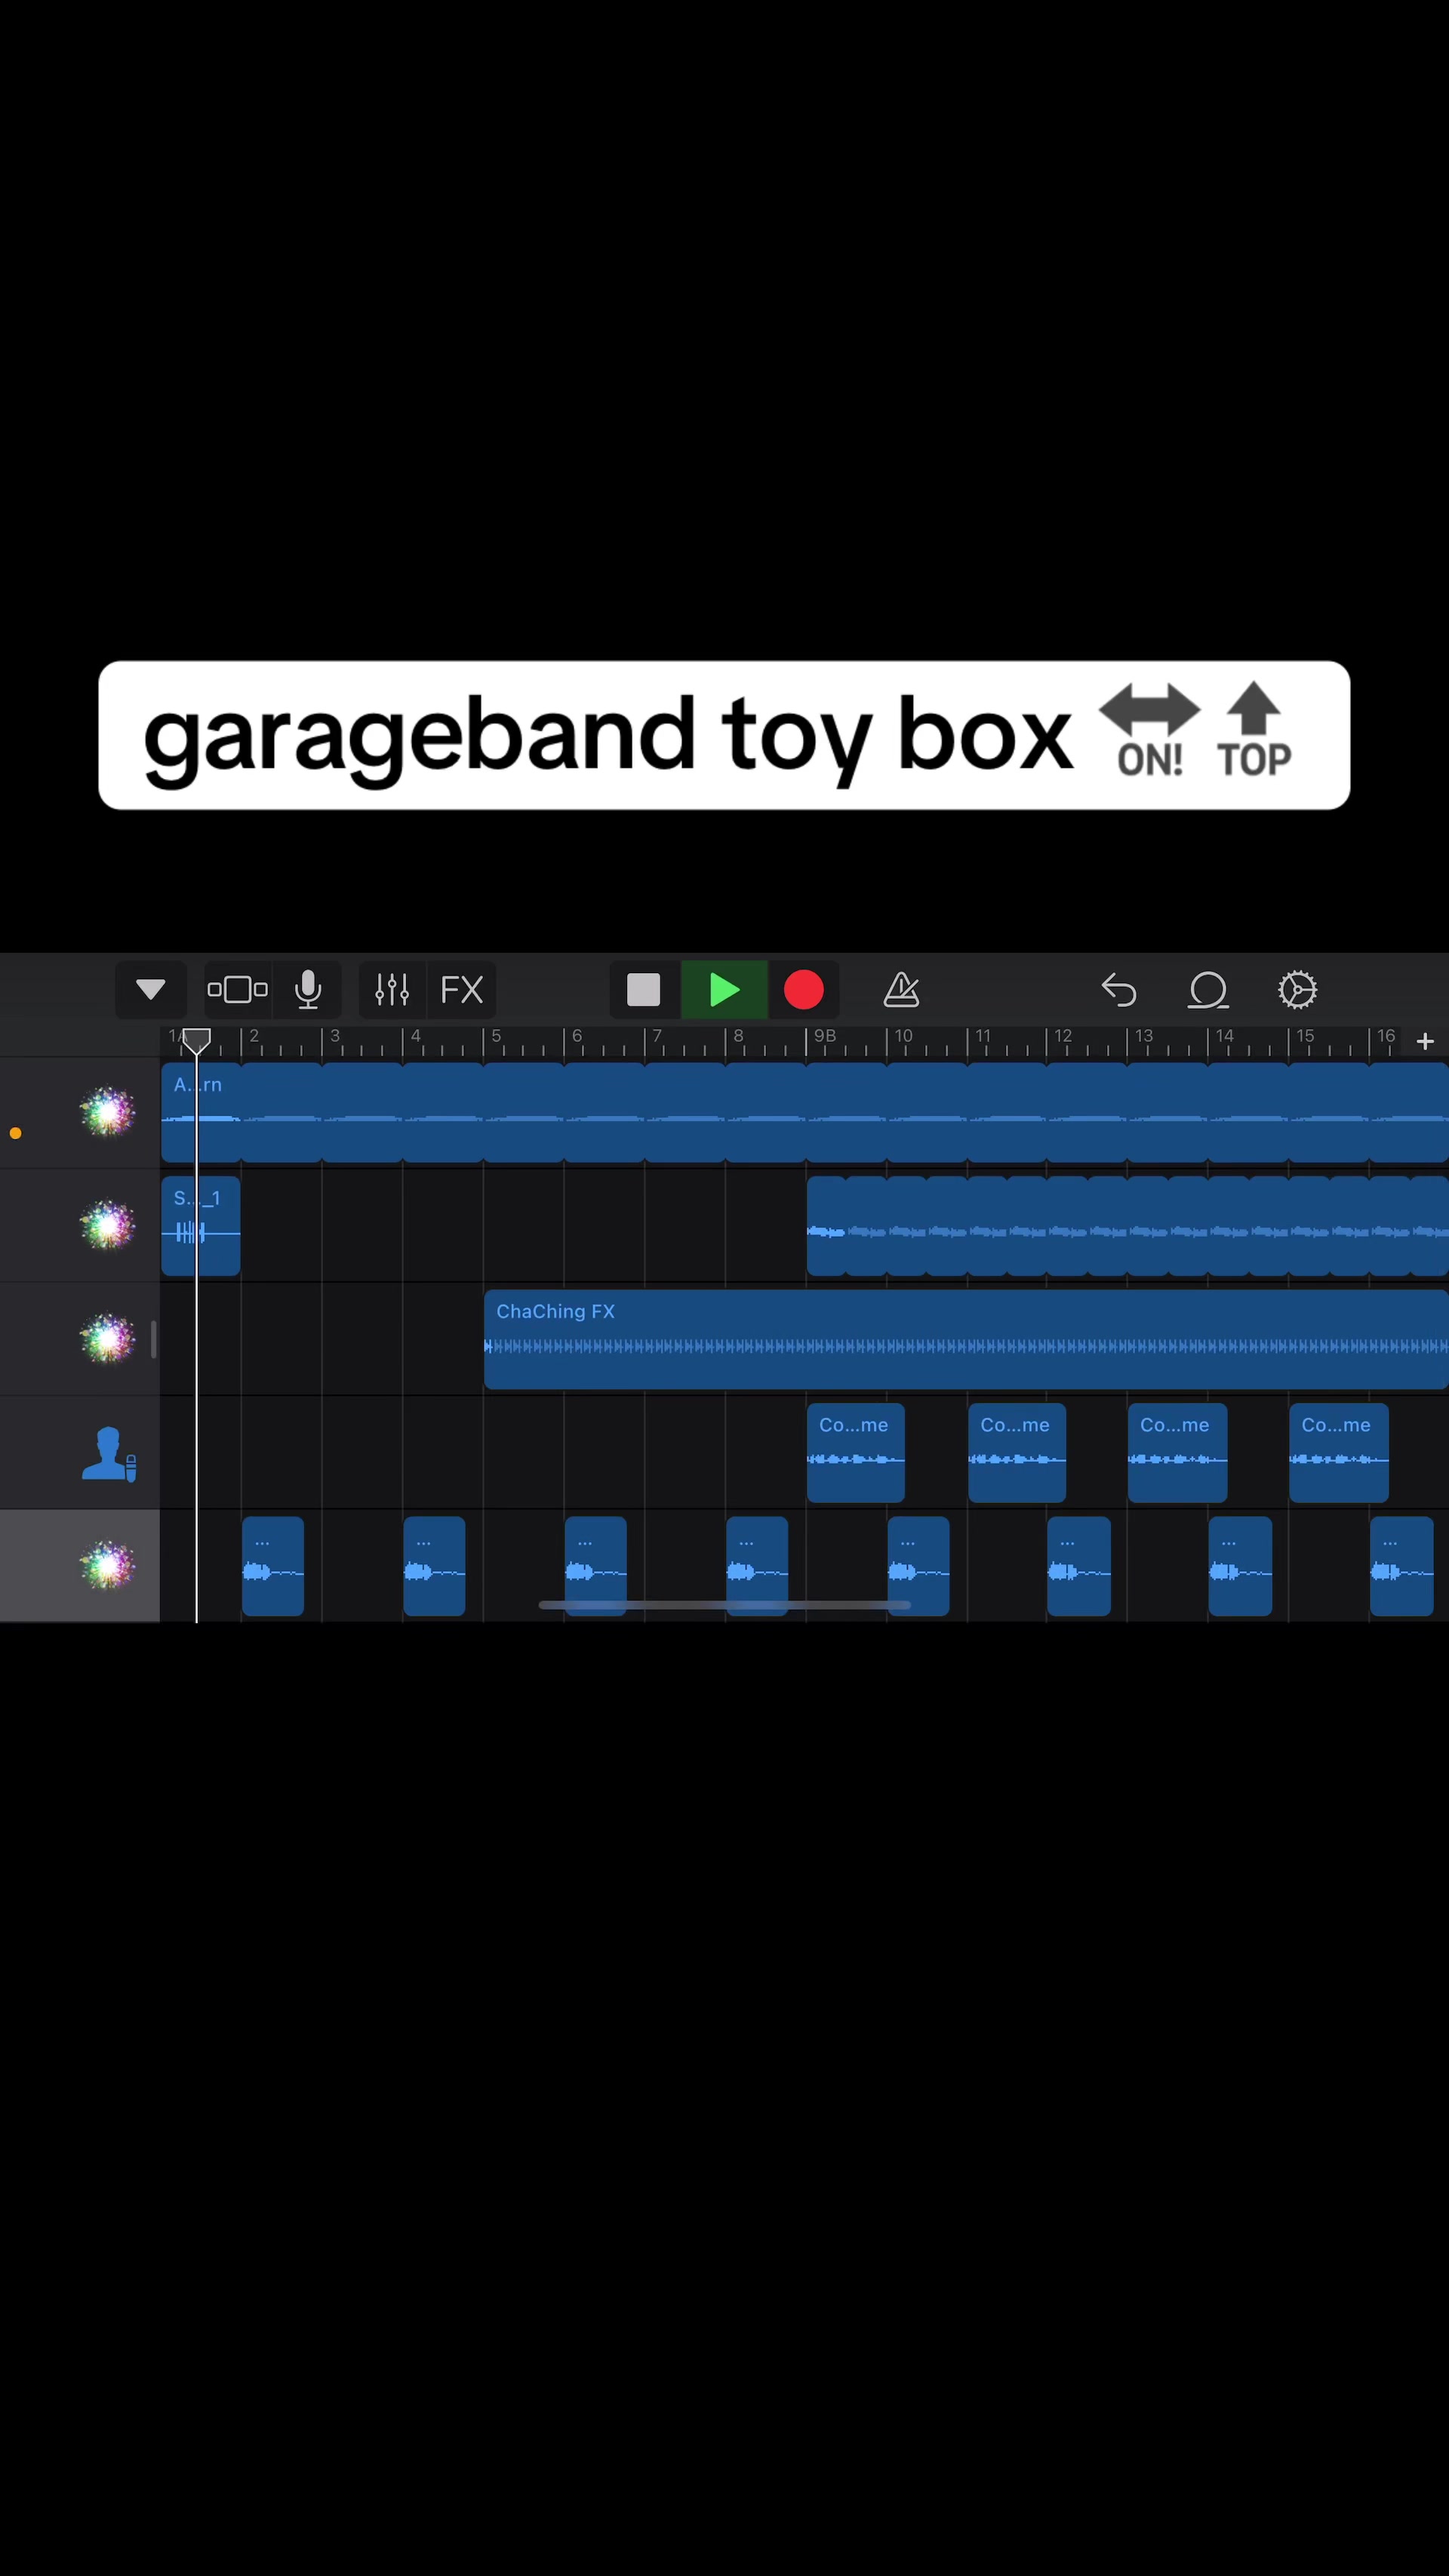Viewport: 1449px width, 2576px height.
Task: Select the Co...me region at bar 11
Action: pyautogui.click(x=1017, y=1453)
